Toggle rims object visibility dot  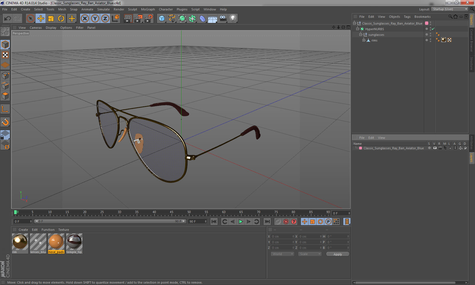[430, 39]
